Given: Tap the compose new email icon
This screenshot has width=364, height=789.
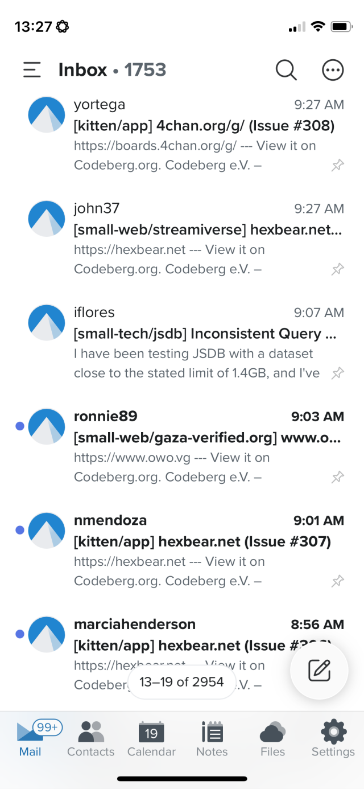Looking at the screenshot, I should point(319,670).
